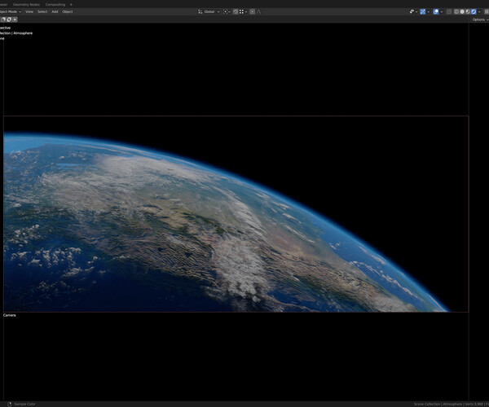Select wireframe viewport shading
Image resolution: width=489 pixels, height=407 pixels.
point(456,11)
